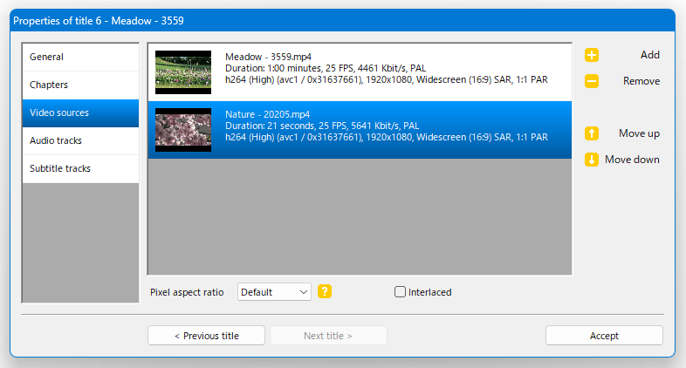
Task: Click the Duration: 1:00 minutes line
Action: pos(326,68)
